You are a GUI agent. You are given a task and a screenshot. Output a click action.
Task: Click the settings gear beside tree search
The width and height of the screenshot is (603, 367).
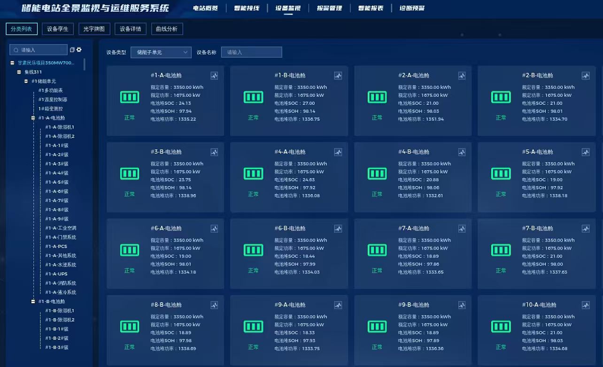[79, 50]
